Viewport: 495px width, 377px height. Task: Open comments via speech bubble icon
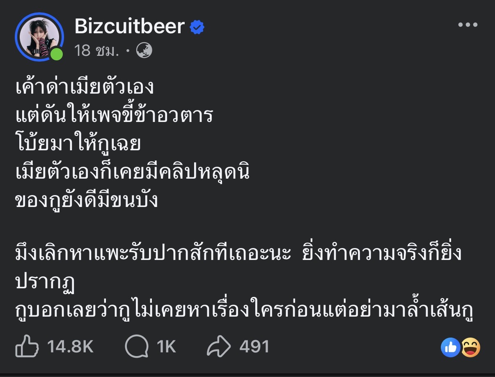coord(136,347)
